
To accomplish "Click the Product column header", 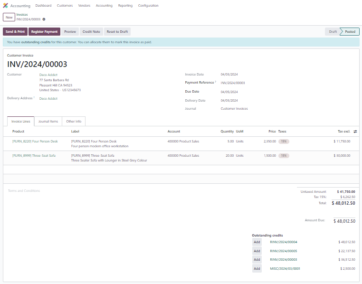I will (18, 132).
